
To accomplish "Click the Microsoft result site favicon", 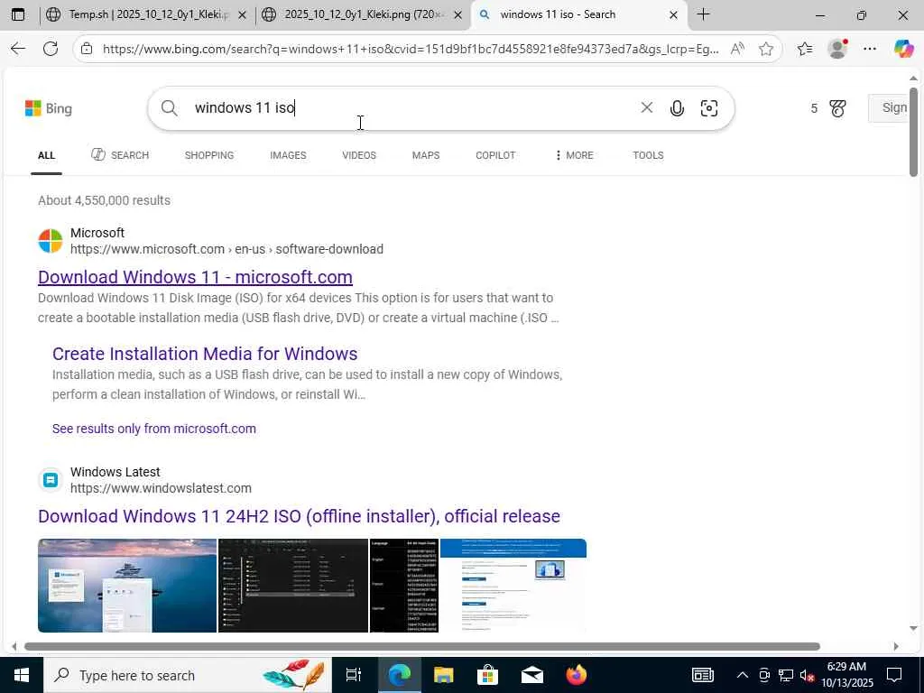I will [x=51, y=241].
